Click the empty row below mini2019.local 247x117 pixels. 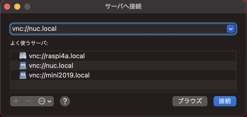(x=123, y=85)
